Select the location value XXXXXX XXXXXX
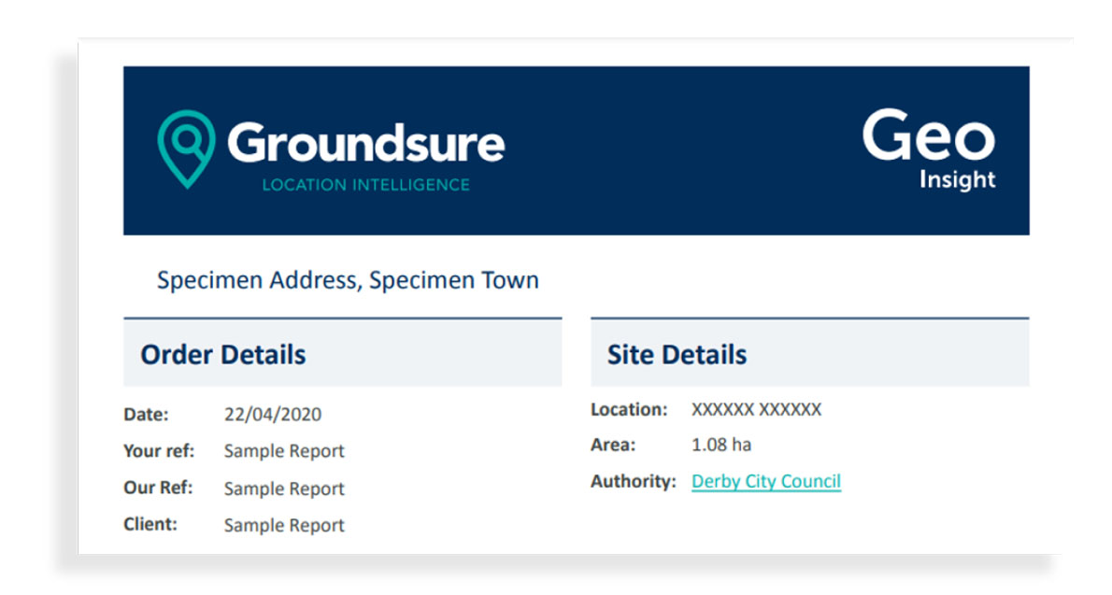Screen dimensions: 1112x595 click(757, 410)
